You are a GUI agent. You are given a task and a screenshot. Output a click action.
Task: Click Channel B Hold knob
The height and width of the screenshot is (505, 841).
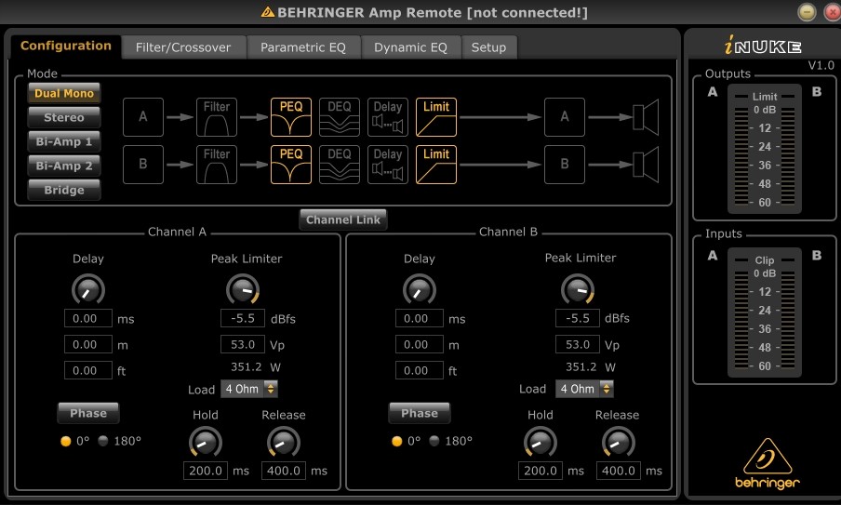(541, 443)
